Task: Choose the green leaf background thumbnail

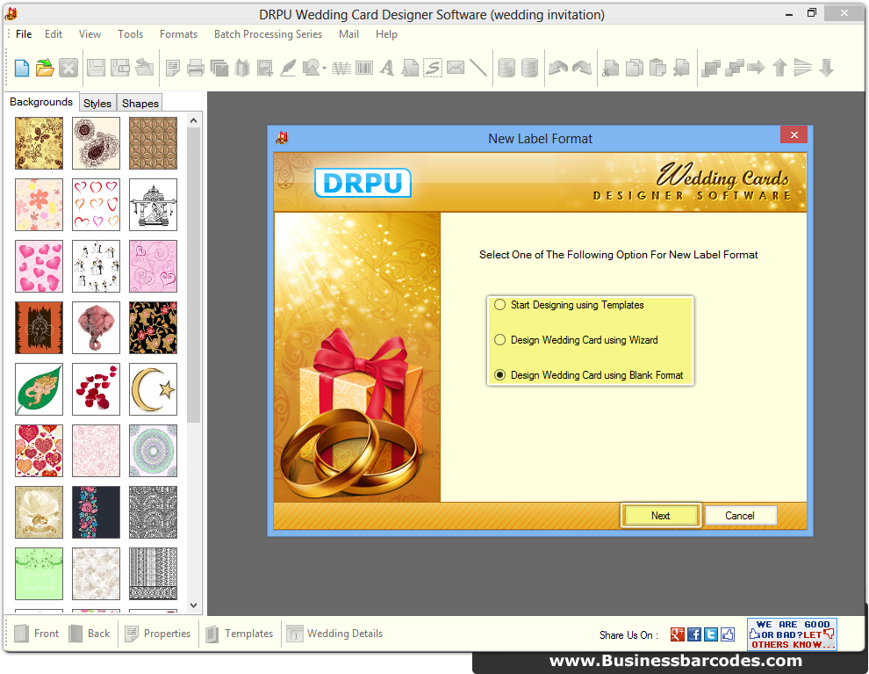Action: (39, 389)
